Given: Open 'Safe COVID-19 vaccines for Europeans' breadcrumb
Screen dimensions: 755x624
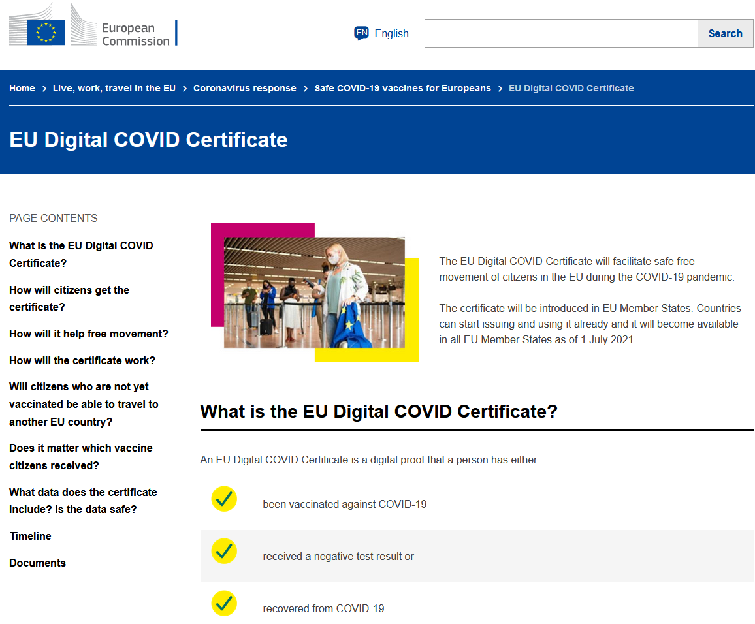Looking at the screenshot, I should click(x=402, y=88).
